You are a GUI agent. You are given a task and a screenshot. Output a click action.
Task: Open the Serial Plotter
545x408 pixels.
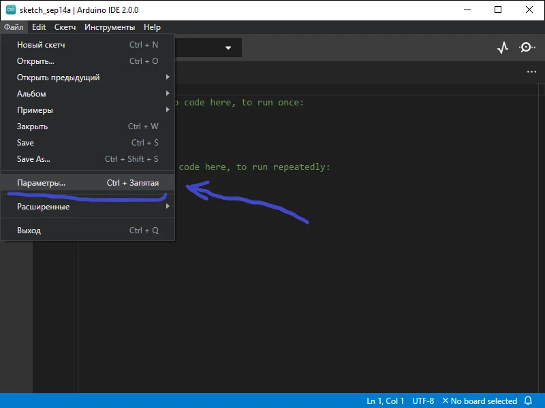(502, 48)
